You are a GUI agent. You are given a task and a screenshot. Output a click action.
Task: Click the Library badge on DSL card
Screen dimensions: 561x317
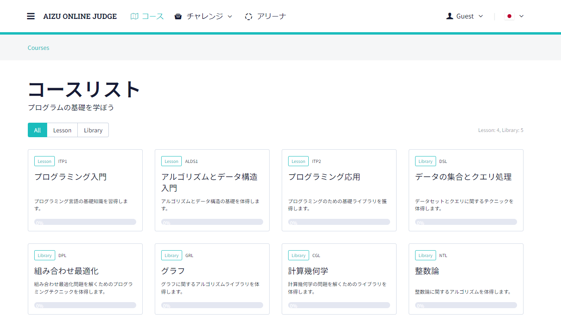pos(425,161)
